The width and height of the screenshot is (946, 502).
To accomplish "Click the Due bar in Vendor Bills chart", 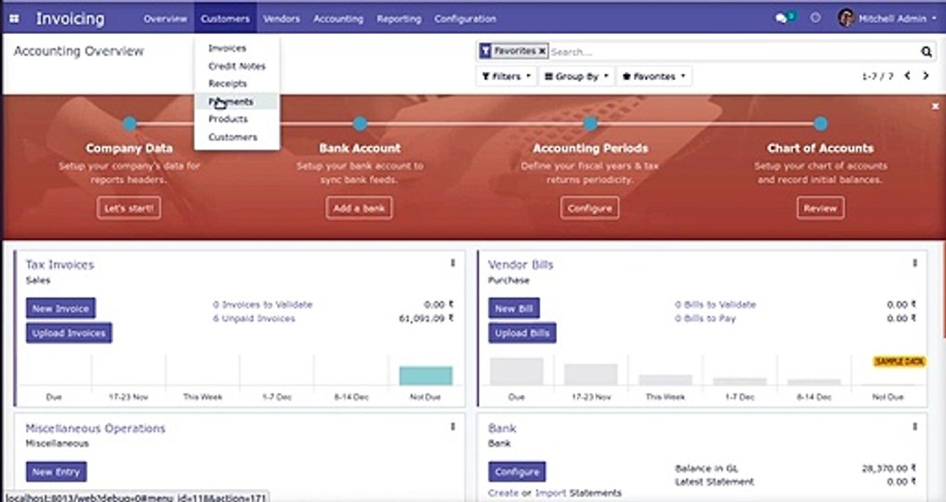I will click(517, 372).
